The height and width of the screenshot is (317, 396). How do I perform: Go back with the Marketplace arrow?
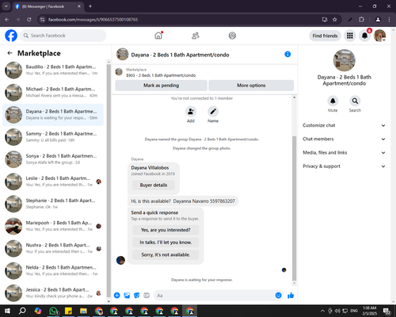tap(10, 53)
